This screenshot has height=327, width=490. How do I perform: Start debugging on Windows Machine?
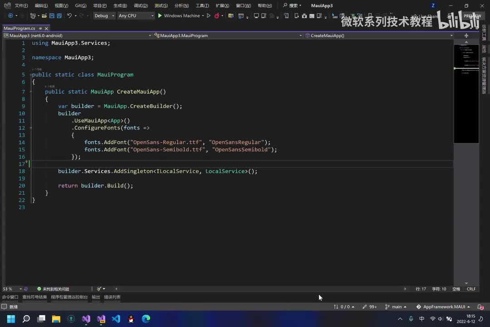pyautogui.click(x=179, y=15)
